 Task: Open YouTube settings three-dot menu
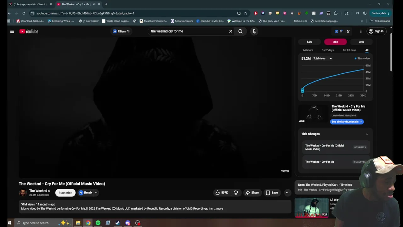(361, 31)
